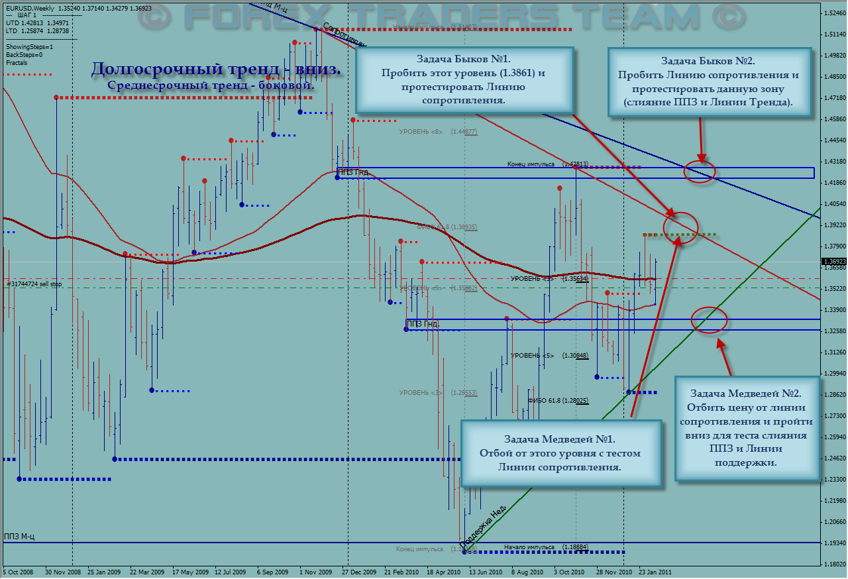
Task: Select the '#31744724 sell stop' order label
Action: [34, 284]
